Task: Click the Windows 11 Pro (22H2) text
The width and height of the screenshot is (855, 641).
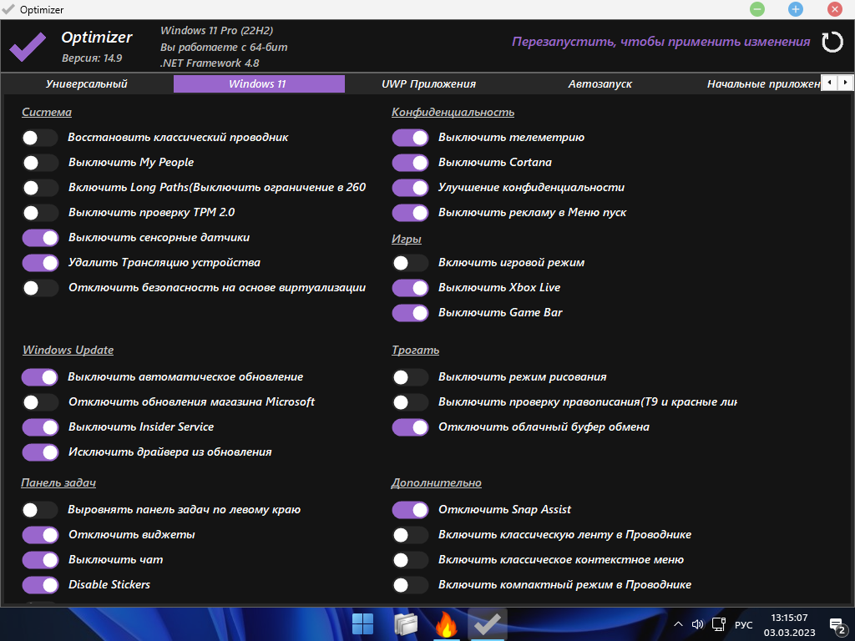Action: [216, 31]
